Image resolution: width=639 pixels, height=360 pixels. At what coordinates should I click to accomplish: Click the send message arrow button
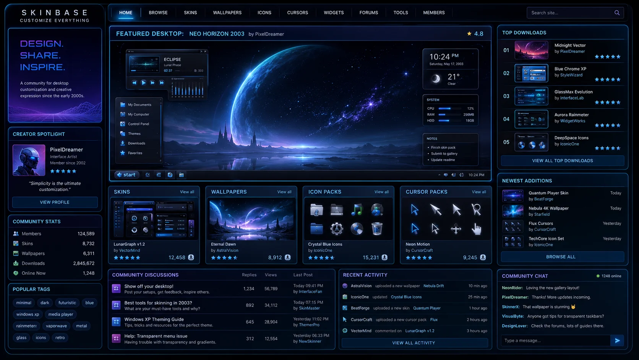click(617, 340)
